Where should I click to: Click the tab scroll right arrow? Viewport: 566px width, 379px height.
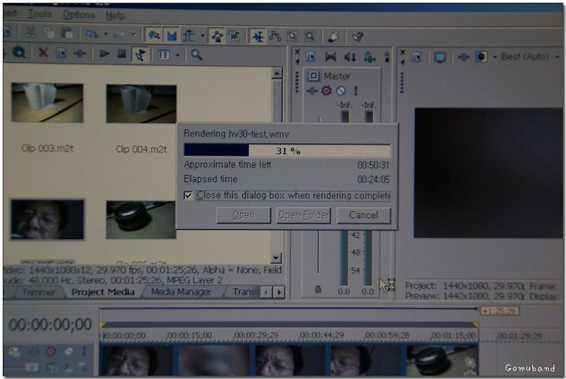[279, 292]
